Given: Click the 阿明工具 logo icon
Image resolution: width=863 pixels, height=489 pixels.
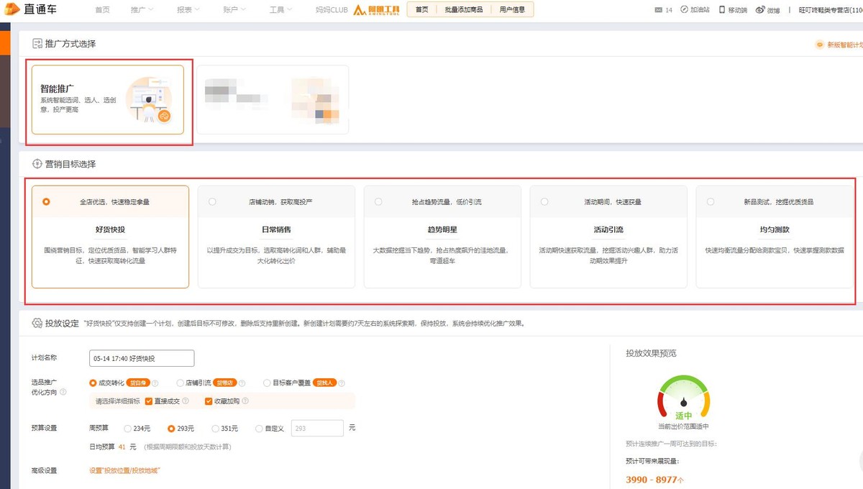Looking at the screenshot, I should click(359, 9).
